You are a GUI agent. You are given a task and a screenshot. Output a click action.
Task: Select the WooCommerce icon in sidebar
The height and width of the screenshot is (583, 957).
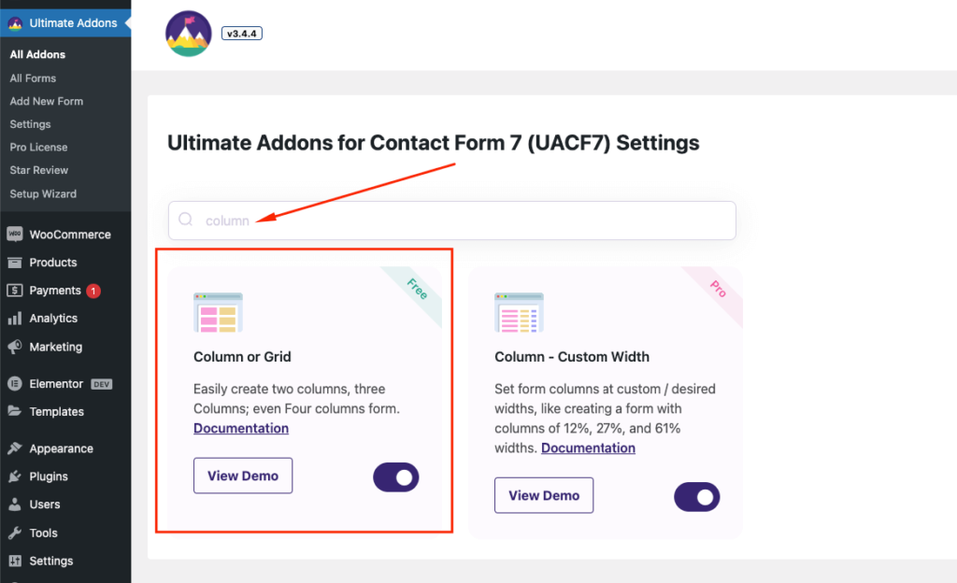(x=14, y=234)
